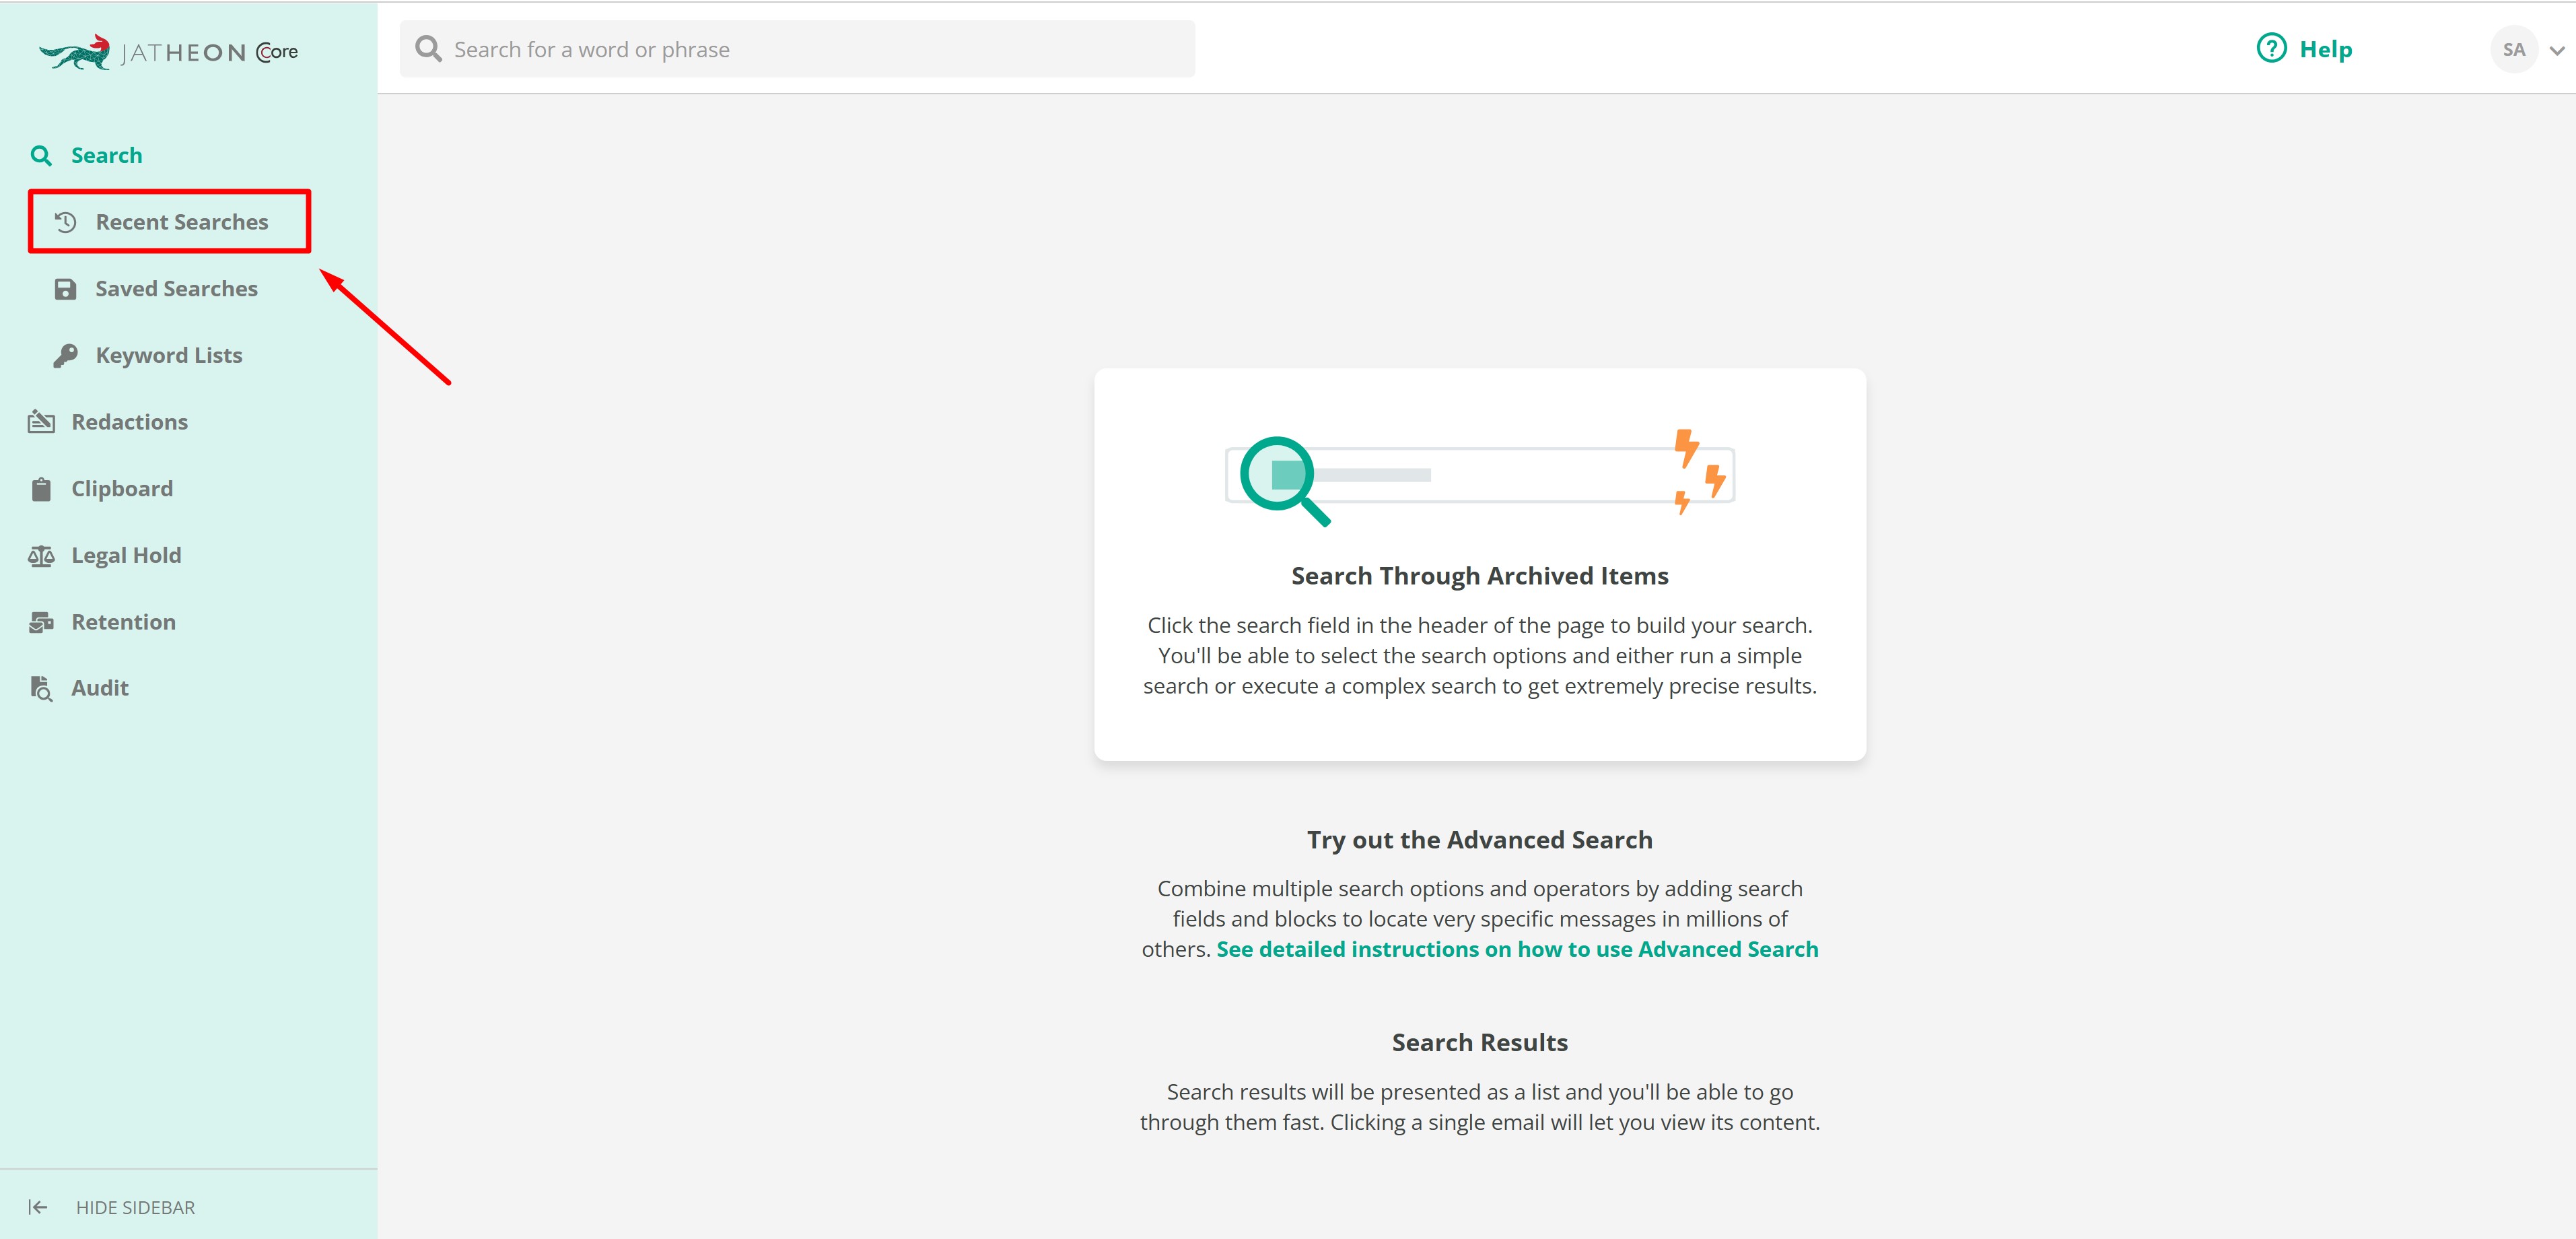Image resolution: width=2576 pixels, height=1239 pixels.
Task: Click the search illustration graphic in the card
Action: click(1480, 477)
